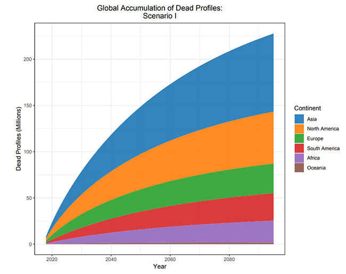The image size is (346, 274).
Task: Click the Continent legend title
Action: click(307, 108)
